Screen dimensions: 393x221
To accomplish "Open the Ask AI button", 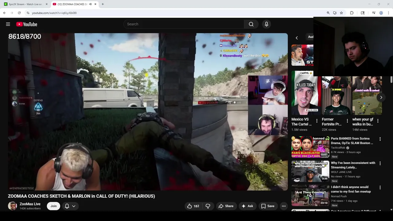I will pyautogui.click(x=247, y=206).
